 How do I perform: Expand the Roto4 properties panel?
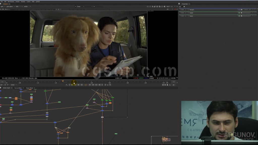(x=180, y=16)
